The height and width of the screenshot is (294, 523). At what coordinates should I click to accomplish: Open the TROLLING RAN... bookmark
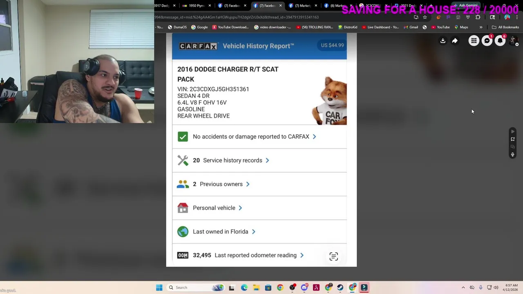(x=315, y=27)
